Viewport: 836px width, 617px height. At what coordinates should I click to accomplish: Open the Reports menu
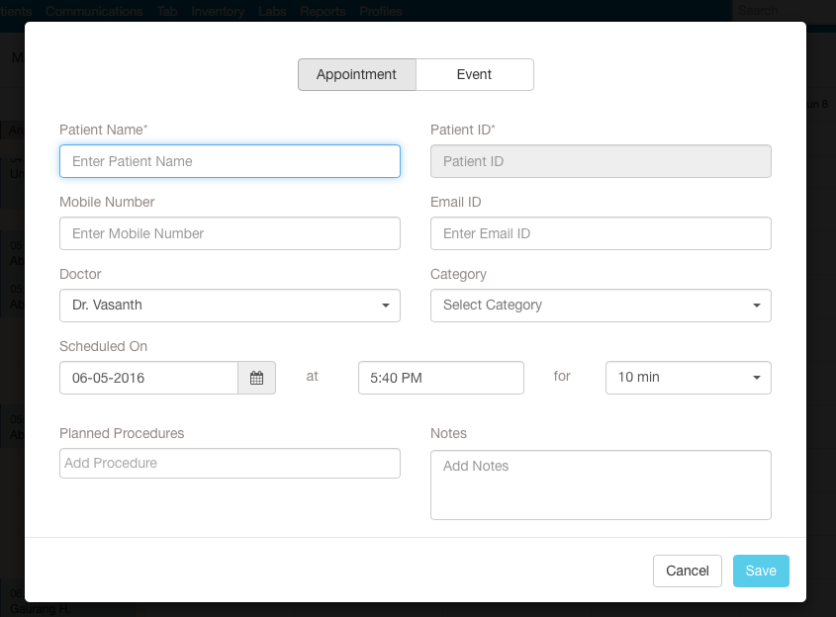pyautogui.click(x=323, y=11)
